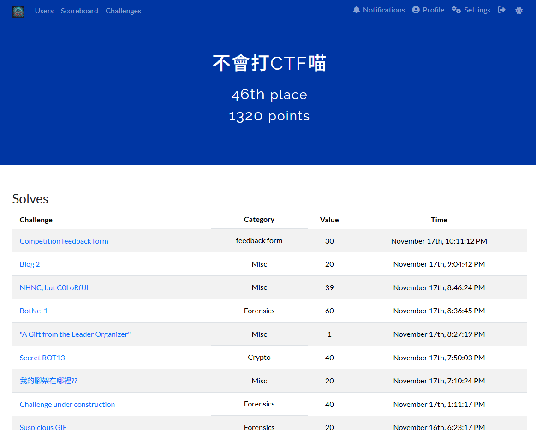Click the value 39 cell
The width and height of the screenshot is (536, 430).
[x=329, y=288]
